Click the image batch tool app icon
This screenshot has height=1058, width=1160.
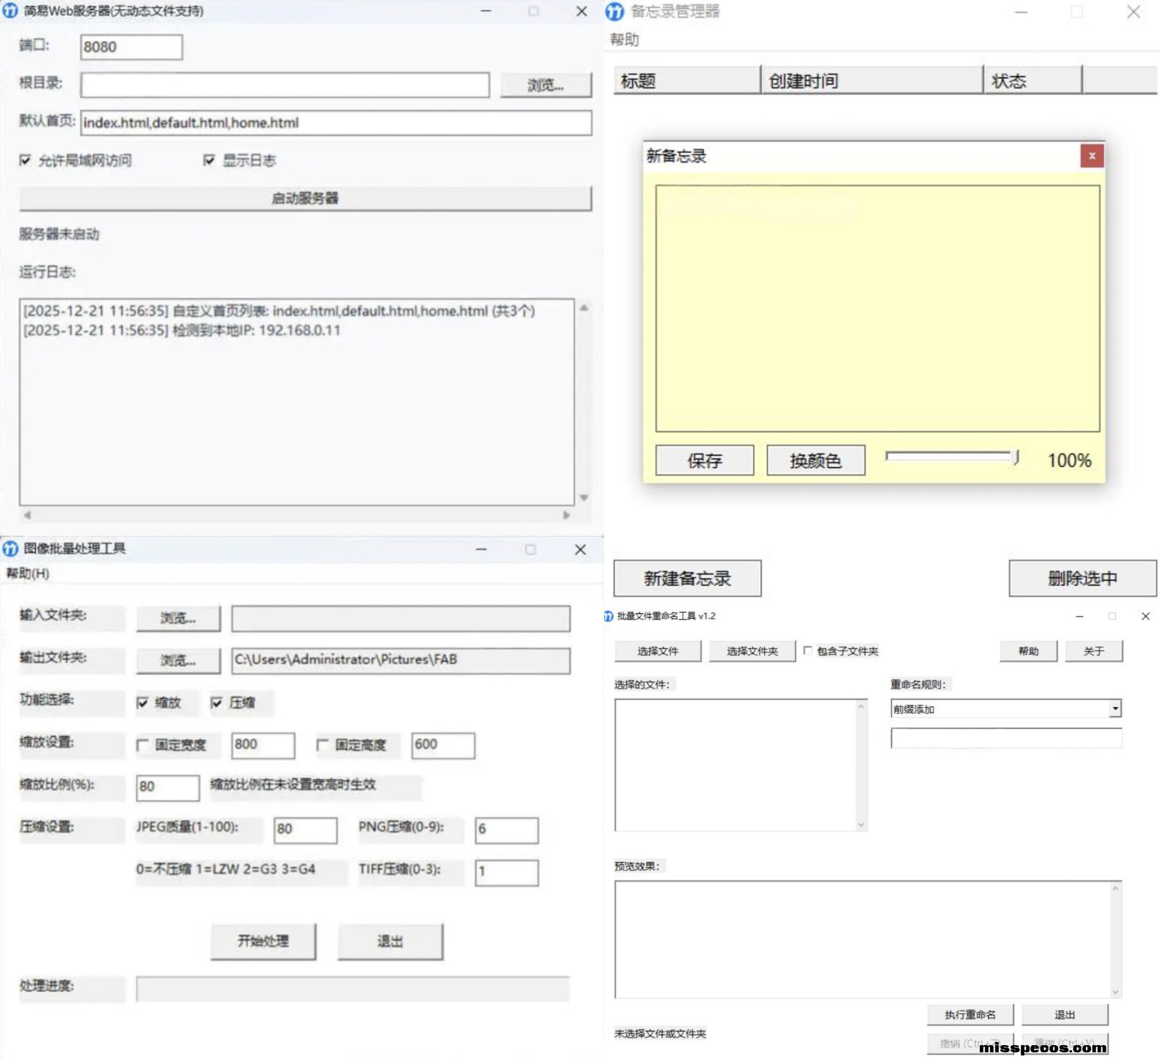click(10, 548)
